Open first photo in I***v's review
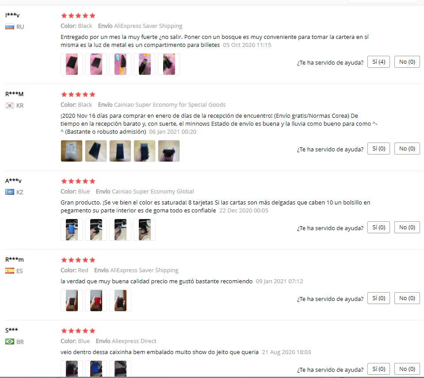Image resolution: width=424 pixels, height=378 pixels. (x=72, y=64)
